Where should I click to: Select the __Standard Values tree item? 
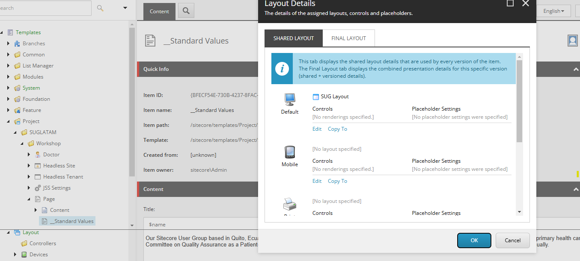tap(67, 221)
